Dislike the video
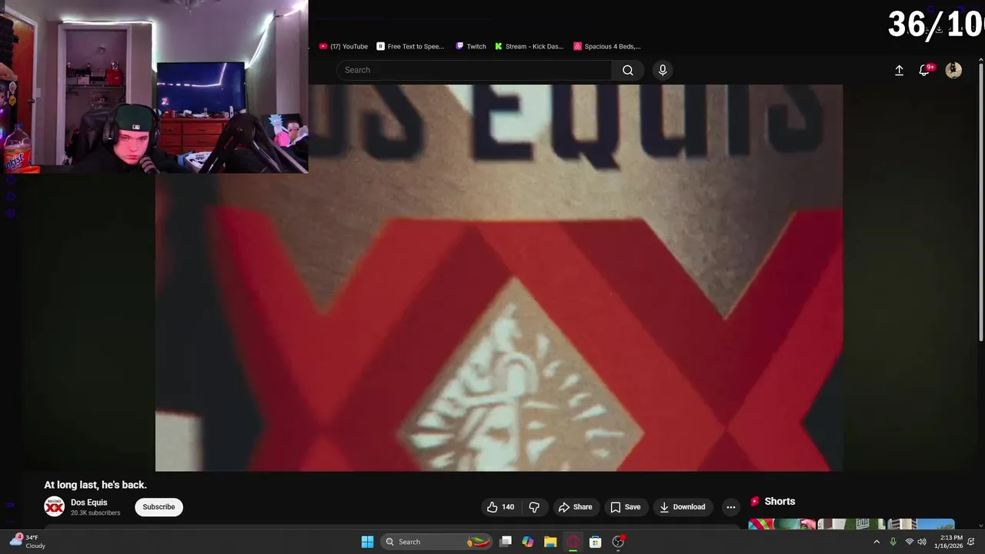The height and width of the screenshot is (554, 985). click(534, 507)
